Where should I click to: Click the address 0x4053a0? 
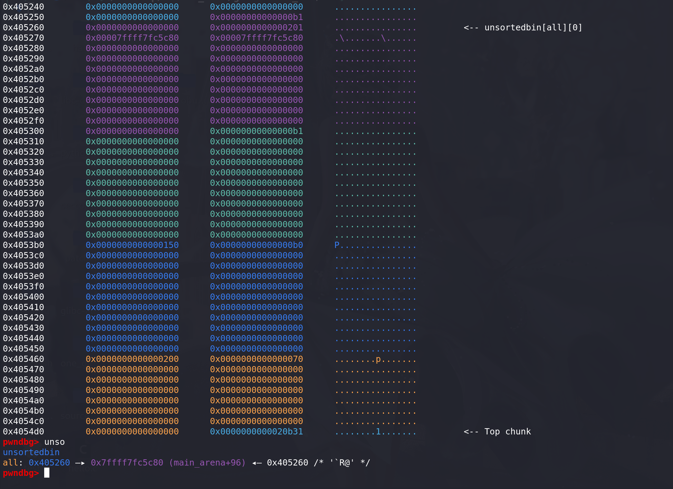point(23,235)
